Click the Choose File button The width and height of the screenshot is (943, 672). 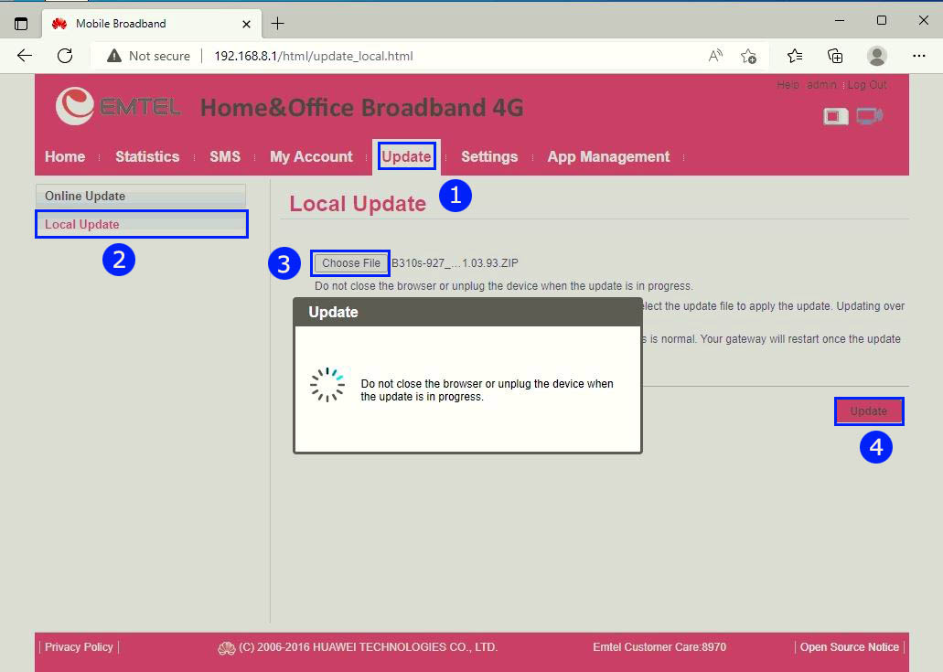[x=350, y=263]
